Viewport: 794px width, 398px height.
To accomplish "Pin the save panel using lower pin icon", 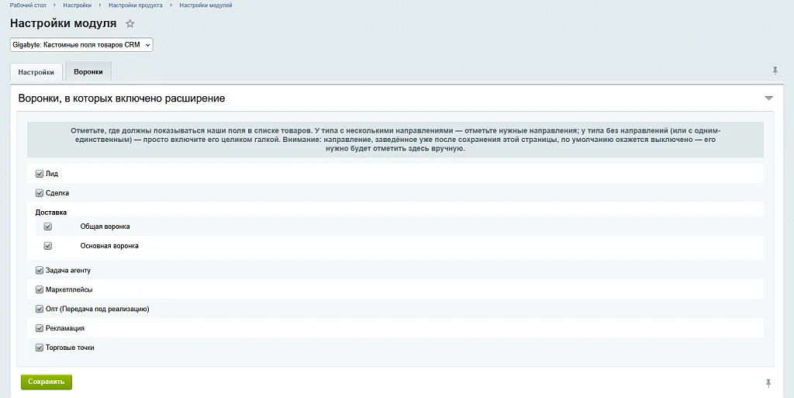I will point(768,383).
